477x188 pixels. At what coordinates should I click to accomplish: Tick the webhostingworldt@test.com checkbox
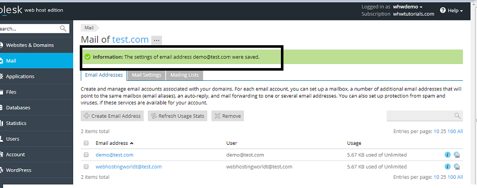tap(86, 167)
